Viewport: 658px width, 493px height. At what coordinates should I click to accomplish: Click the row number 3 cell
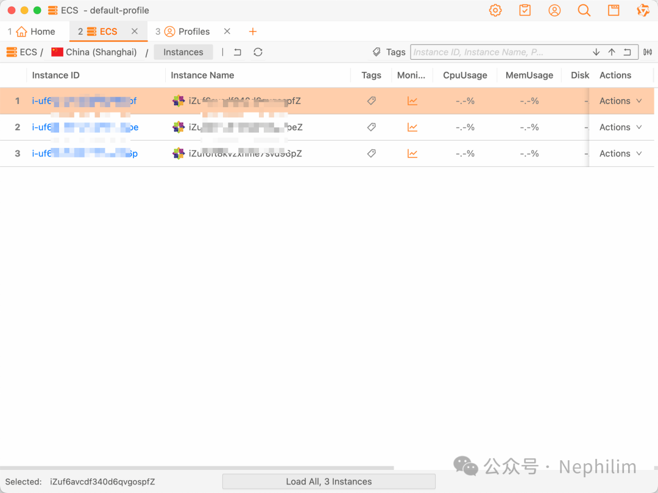coord(17,154)
